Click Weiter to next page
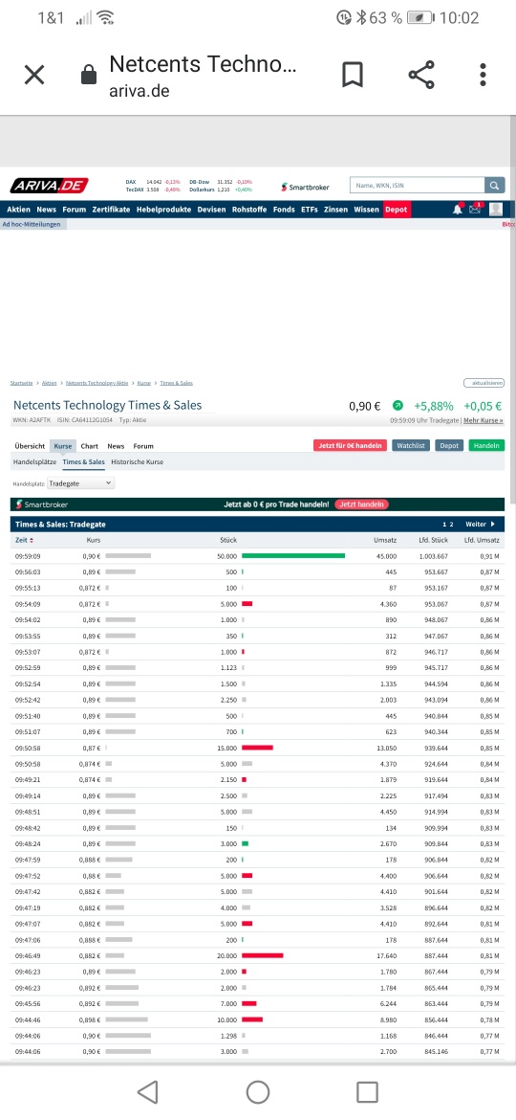 (x=480, y=525)
